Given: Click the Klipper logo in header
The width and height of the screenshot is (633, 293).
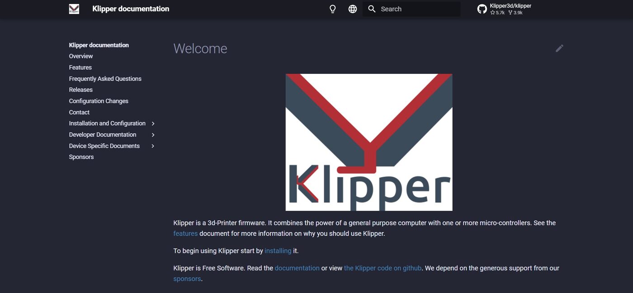Looking at the screenshot, I should [x=74, y=9].
